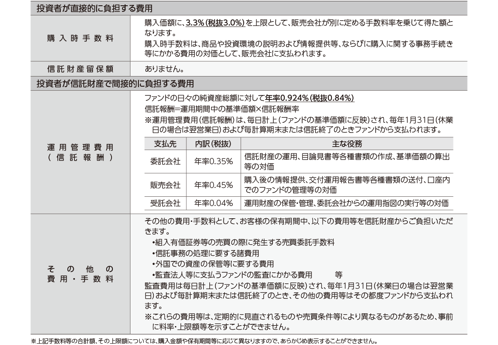
Task: Select the その他の費用・手数料 row label
Action: (80, 274)
